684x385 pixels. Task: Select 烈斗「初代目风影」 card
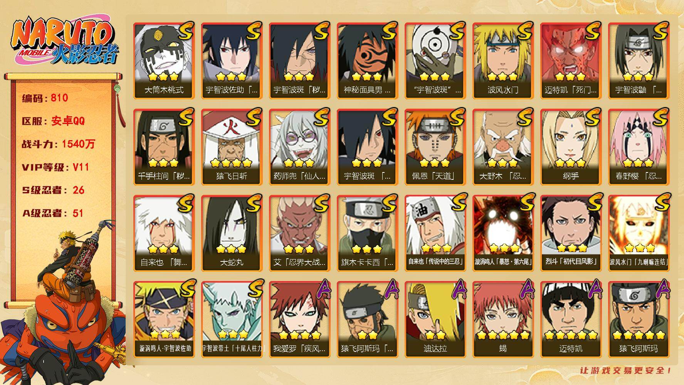click(x=571, y=233)
